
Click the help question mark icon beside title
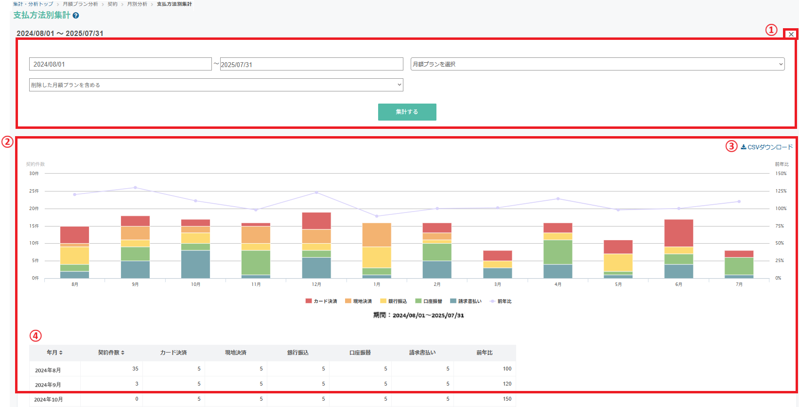(x=76, y=16)
